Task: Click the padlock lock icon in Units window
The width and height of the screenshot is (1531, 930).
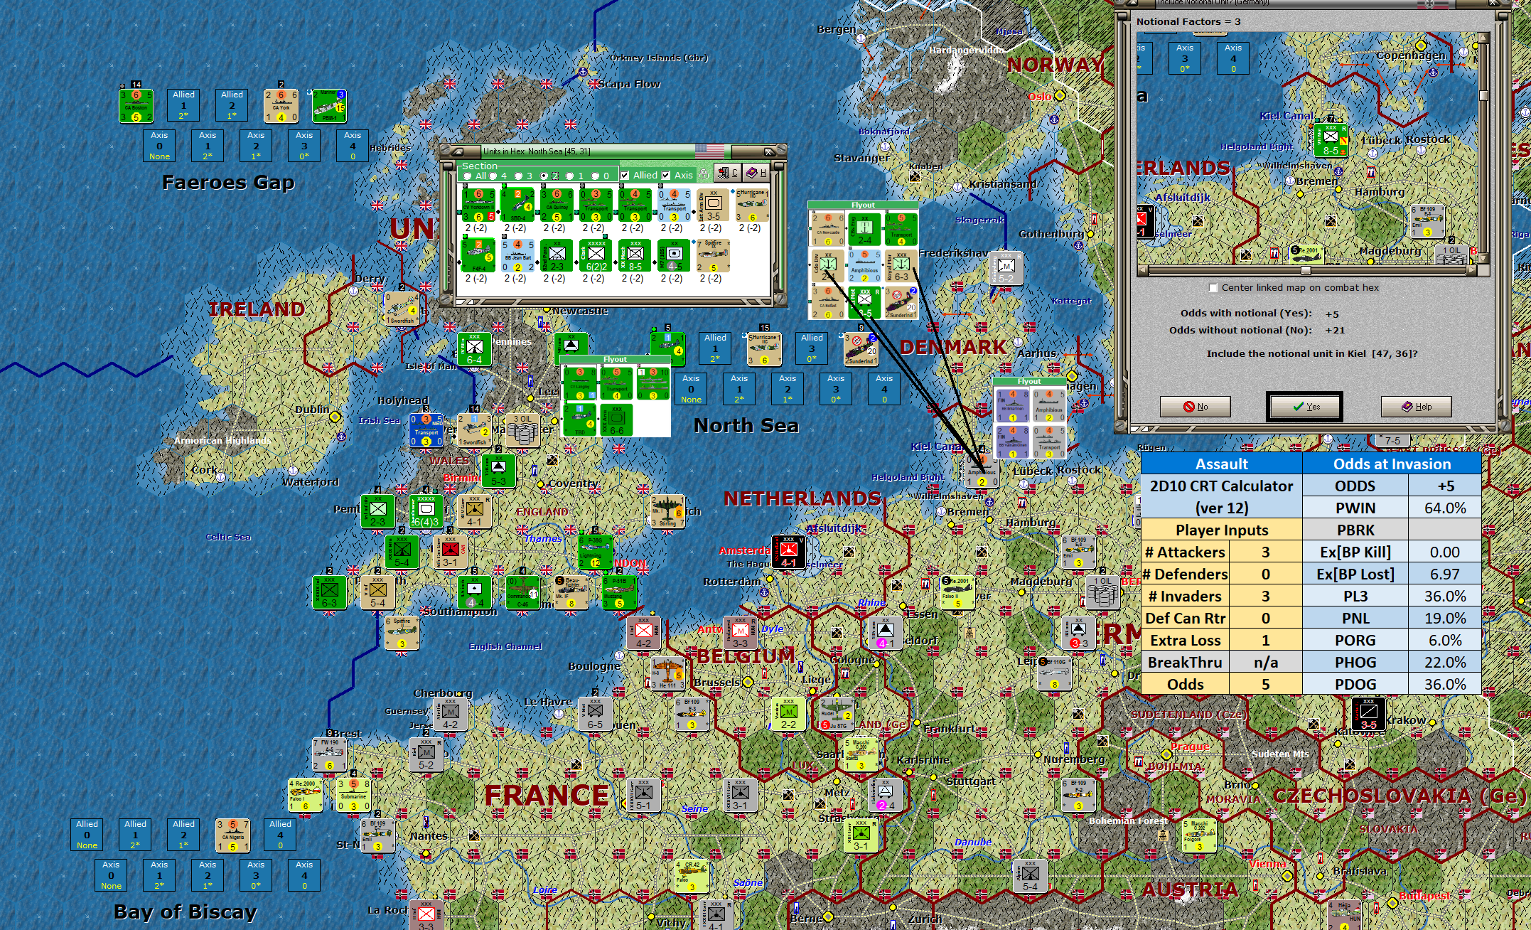Action: pyautogui.click(x=704, y=174)
